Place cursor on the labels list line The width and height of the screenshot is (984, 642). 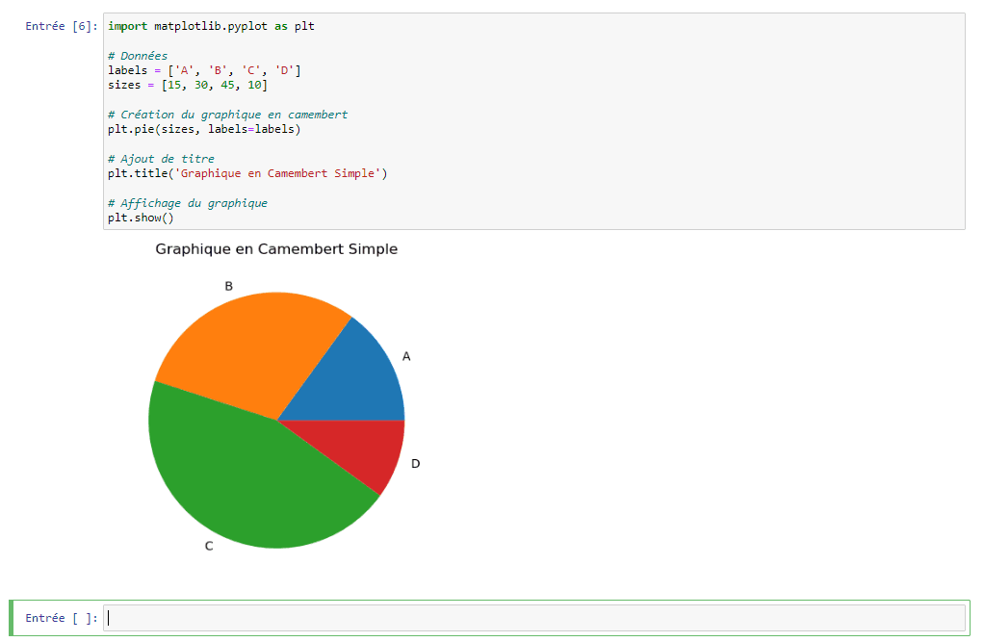205,70
